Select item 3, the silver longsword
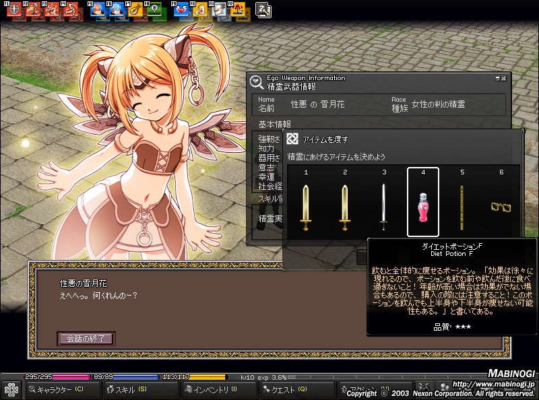Screen dimensions: 539x400 click(383, 207)
